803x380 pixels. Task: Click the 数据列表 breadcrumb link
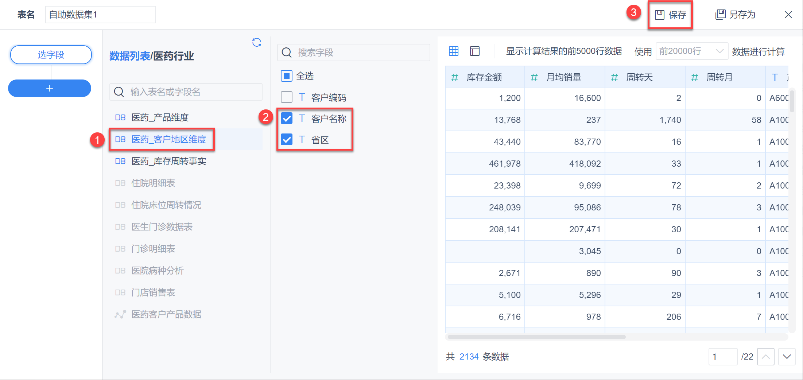pyautogui.click(x=129, y=56)
